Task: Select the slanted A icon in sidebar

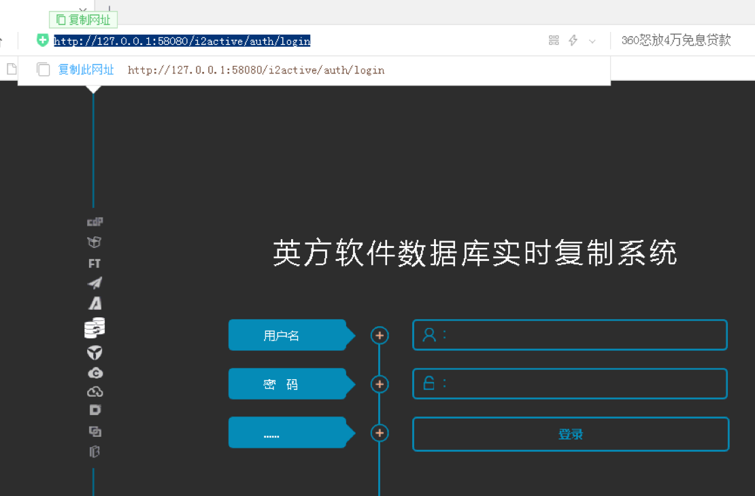Action: tap(95, 303)
